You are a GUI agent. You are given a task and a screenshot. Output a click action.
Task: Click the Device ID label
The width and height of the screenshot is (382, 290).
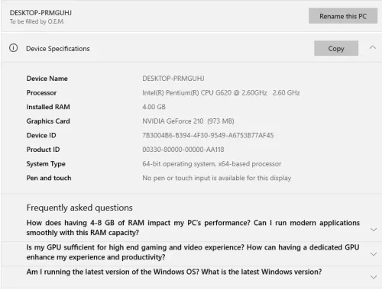41,135
